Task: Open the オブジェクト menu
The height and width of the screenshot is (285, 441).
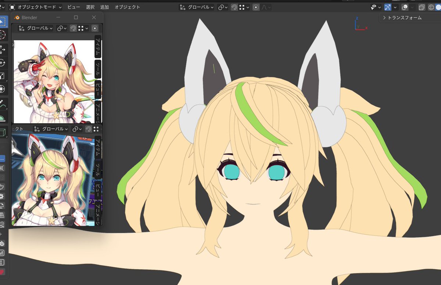Action: (x=127, y=7)
